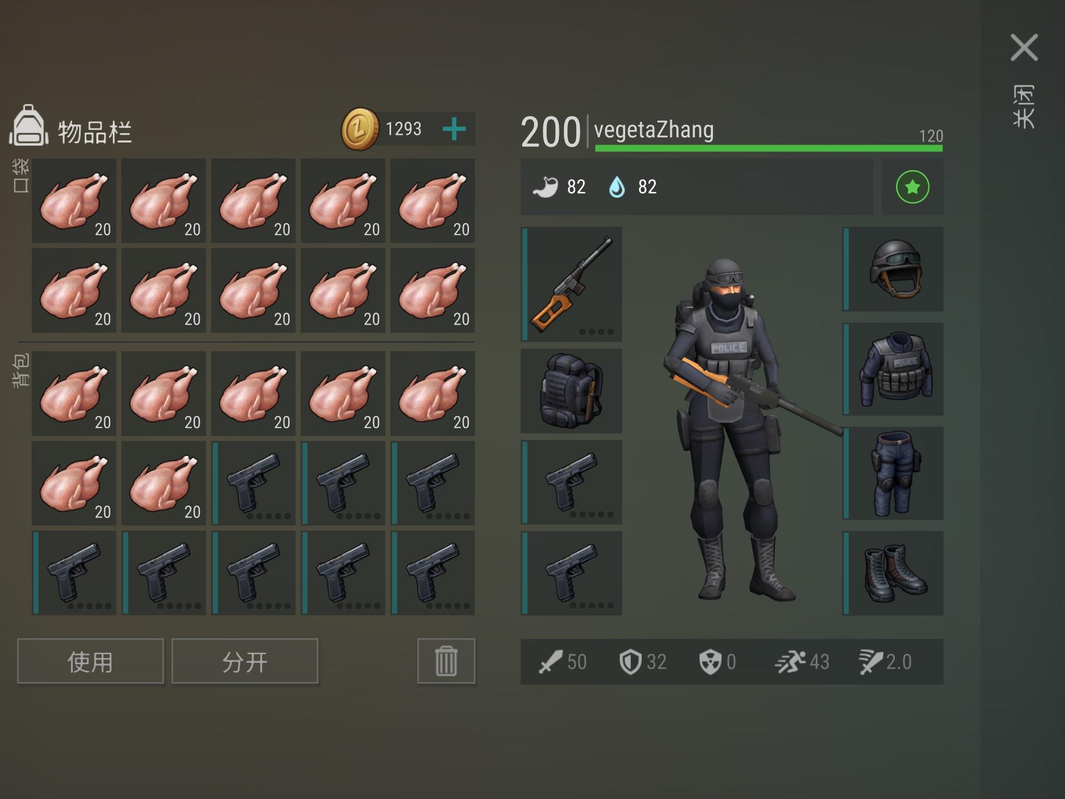The height and width of the screenshot is (799, 1065).
Task: Close the inventory with the X
Action: [1024, 48]
